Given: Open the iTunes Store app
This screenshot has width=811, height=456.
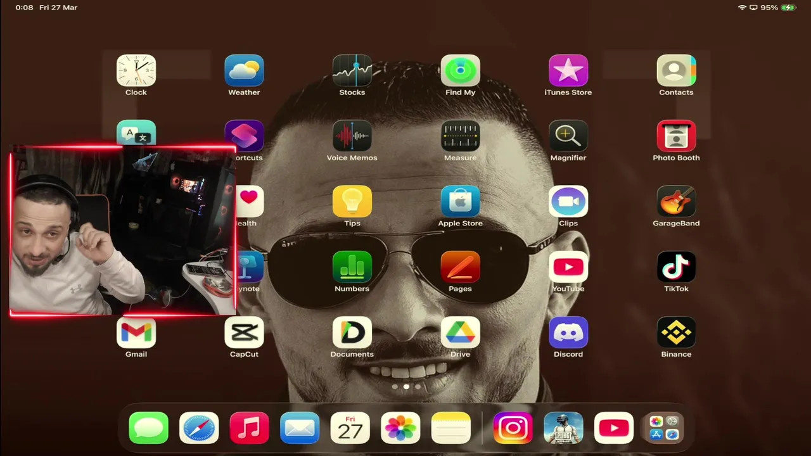Looking at the screenshot, I should tap(568, 70).
